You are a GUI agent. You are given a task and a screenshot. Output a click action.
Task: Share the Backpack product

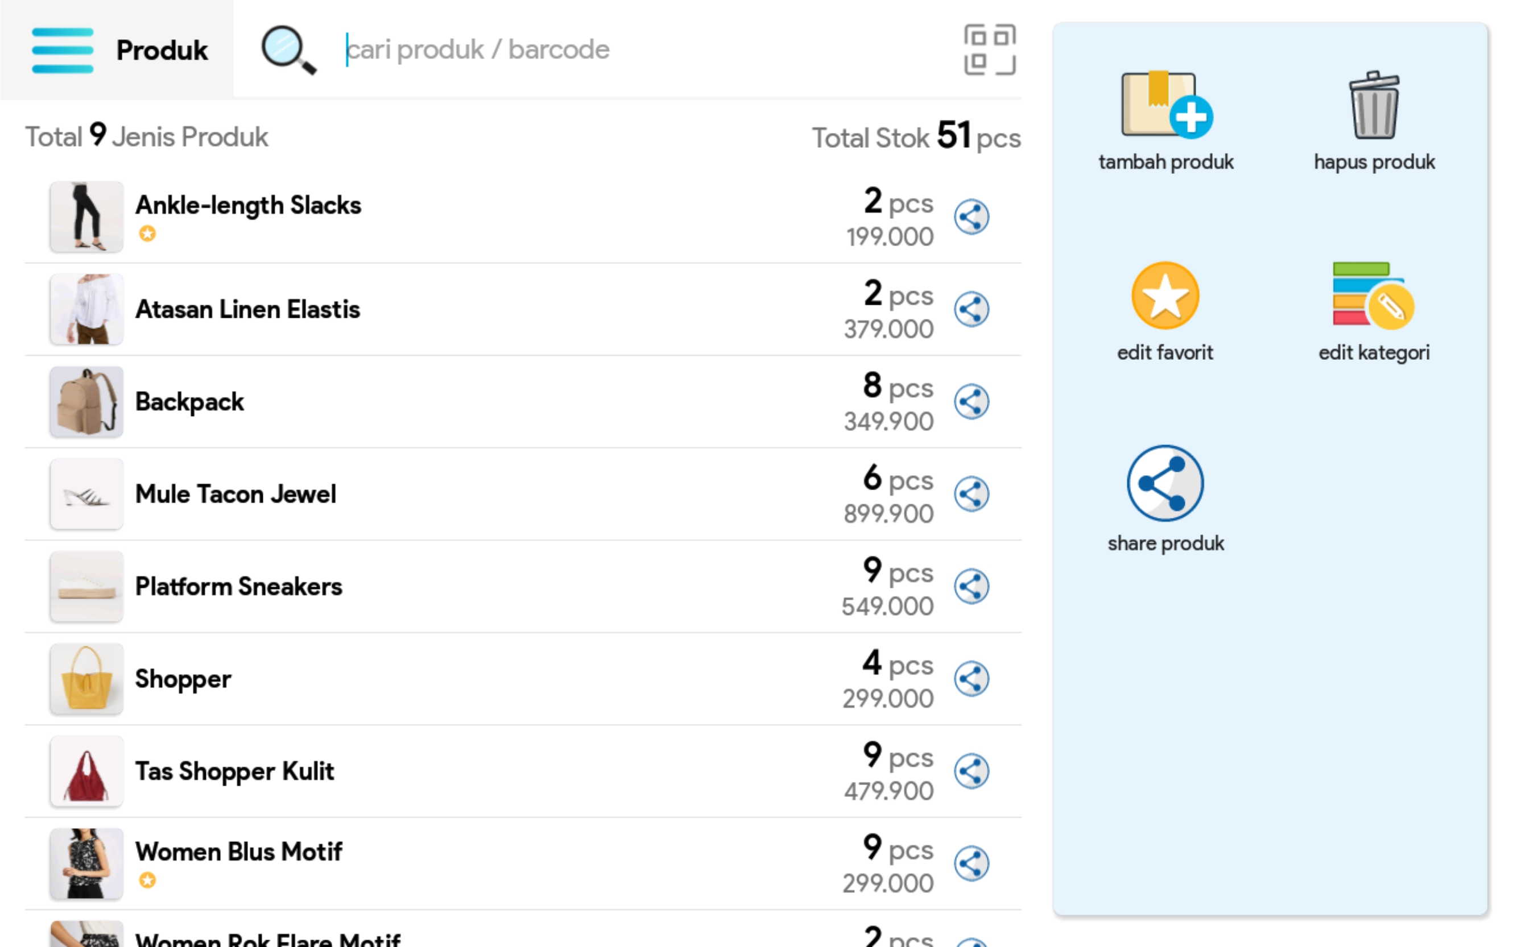pyautogui.click(x=971, y=401)
